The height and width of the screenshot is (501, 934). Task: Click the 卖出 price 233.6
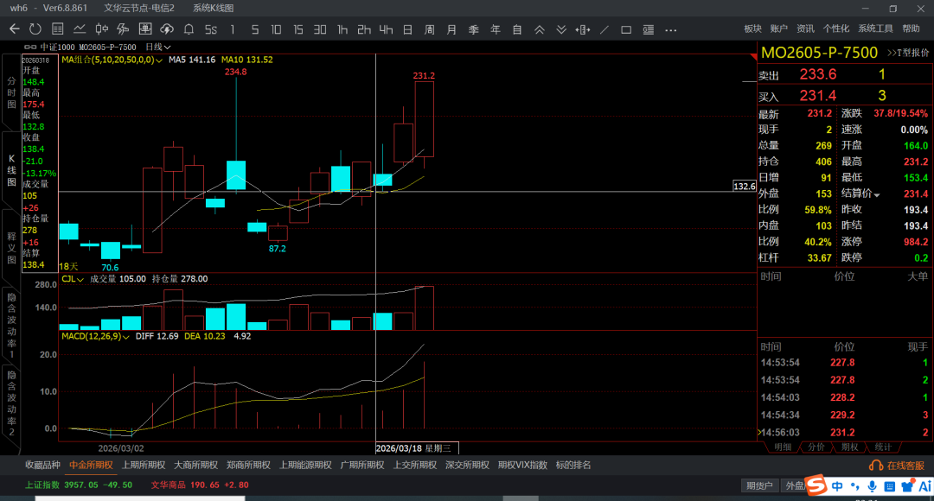point(818,74)
